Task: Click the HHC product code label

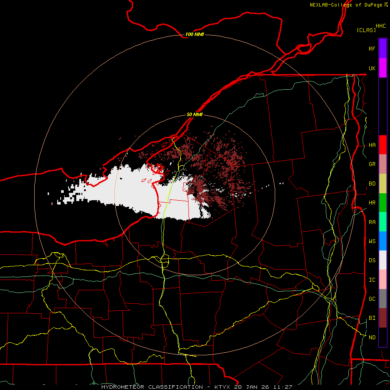Action: (x=381, y=26)
